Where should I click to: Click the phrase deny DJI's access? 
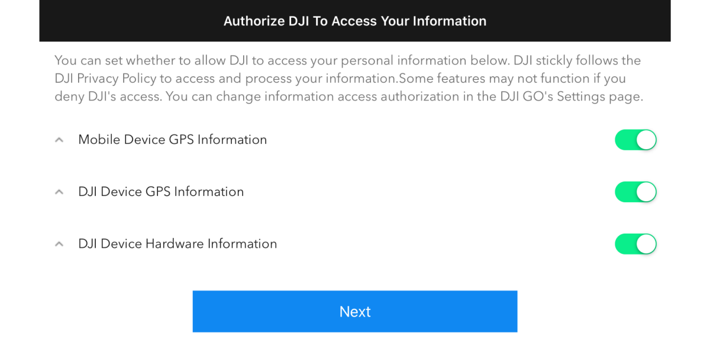[106, 96]
